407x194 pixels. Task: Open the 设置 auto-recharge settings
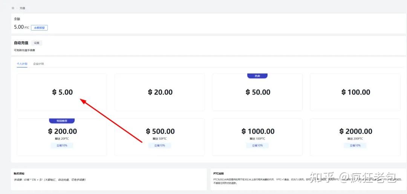37,43
